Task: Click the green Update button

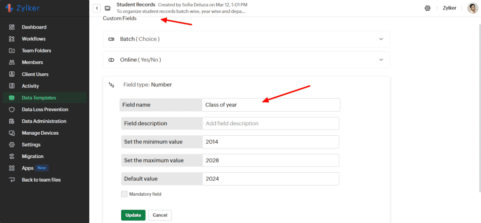Action: pyautogui.click(x=133, y=215)
